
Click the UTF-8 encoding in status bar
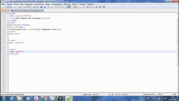tap(160, 95)
